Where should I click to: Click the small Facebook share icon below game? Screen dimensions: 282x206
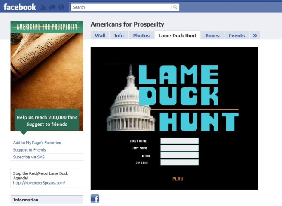click(x=95, y=199)
